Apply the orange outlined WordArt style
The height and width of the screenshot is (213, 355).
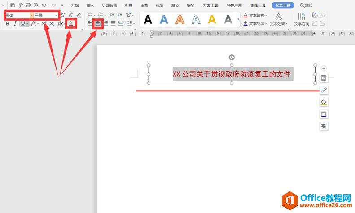[x=180, y=19]
